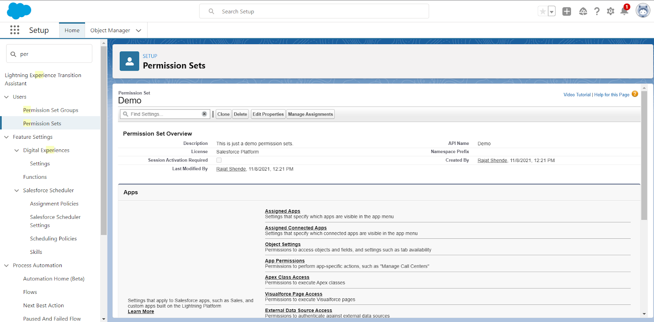This screenshot has height=322, width=654.
Task: Click the Salesforce cloud logo
Action: point(19,11)
